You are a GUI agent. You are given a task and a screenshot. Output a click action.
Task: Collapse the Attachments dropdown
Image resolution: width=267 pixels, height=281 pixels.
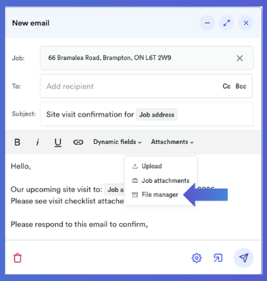(172, 142)
